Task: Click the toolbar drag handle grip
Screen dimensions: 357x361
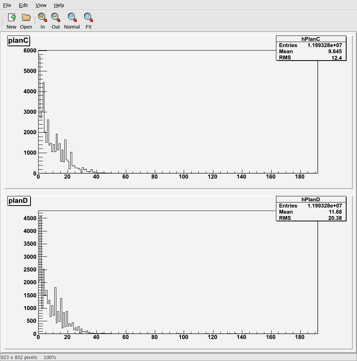Action: pyautogui.click(x=2, y=21)
